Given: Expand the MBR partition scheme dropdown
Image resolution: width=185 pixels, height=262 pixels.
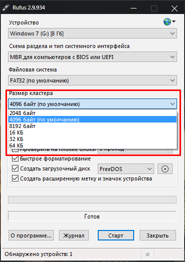Looking at the screenshot, I should pos(92,57).
